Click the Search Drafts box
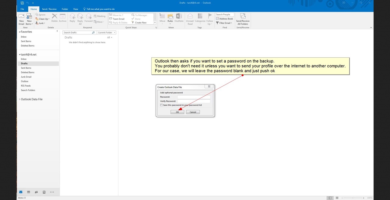This screenshot has height=200, width=390. [77, 33]
